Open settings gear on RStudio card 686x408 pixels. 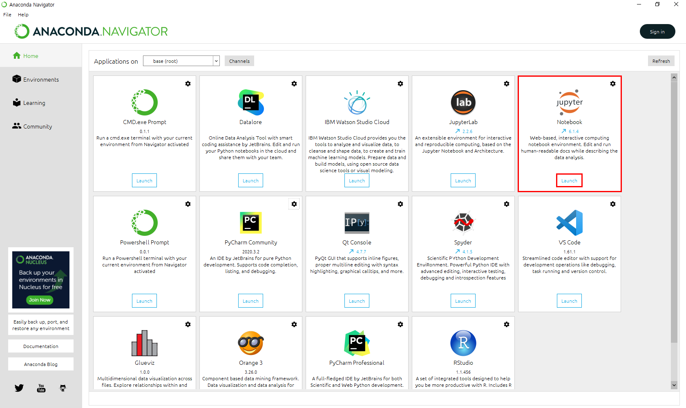click(507, 324)
